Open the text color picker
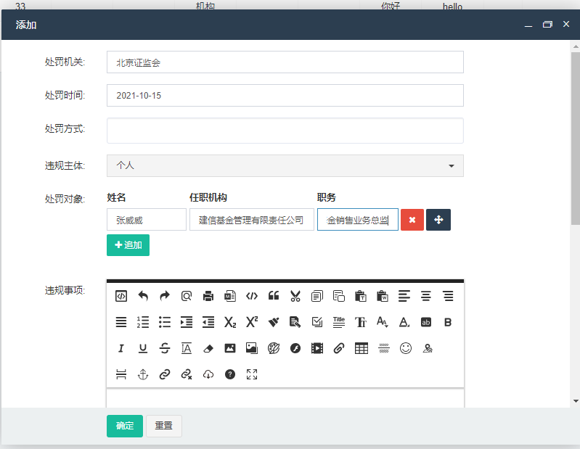Viewport: 580px width, 449px height. click(x=404, y=322)
